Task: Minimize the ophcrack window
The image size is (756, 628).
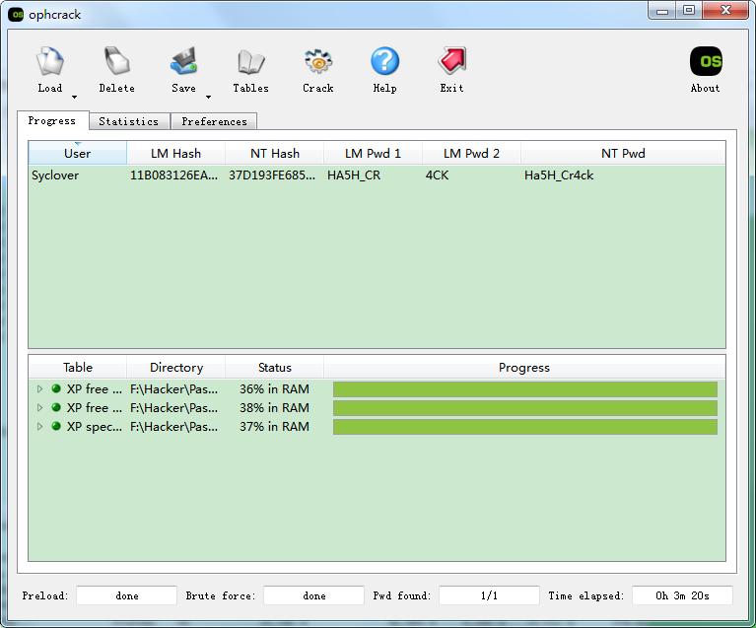Action: click(x=662, y=11)
